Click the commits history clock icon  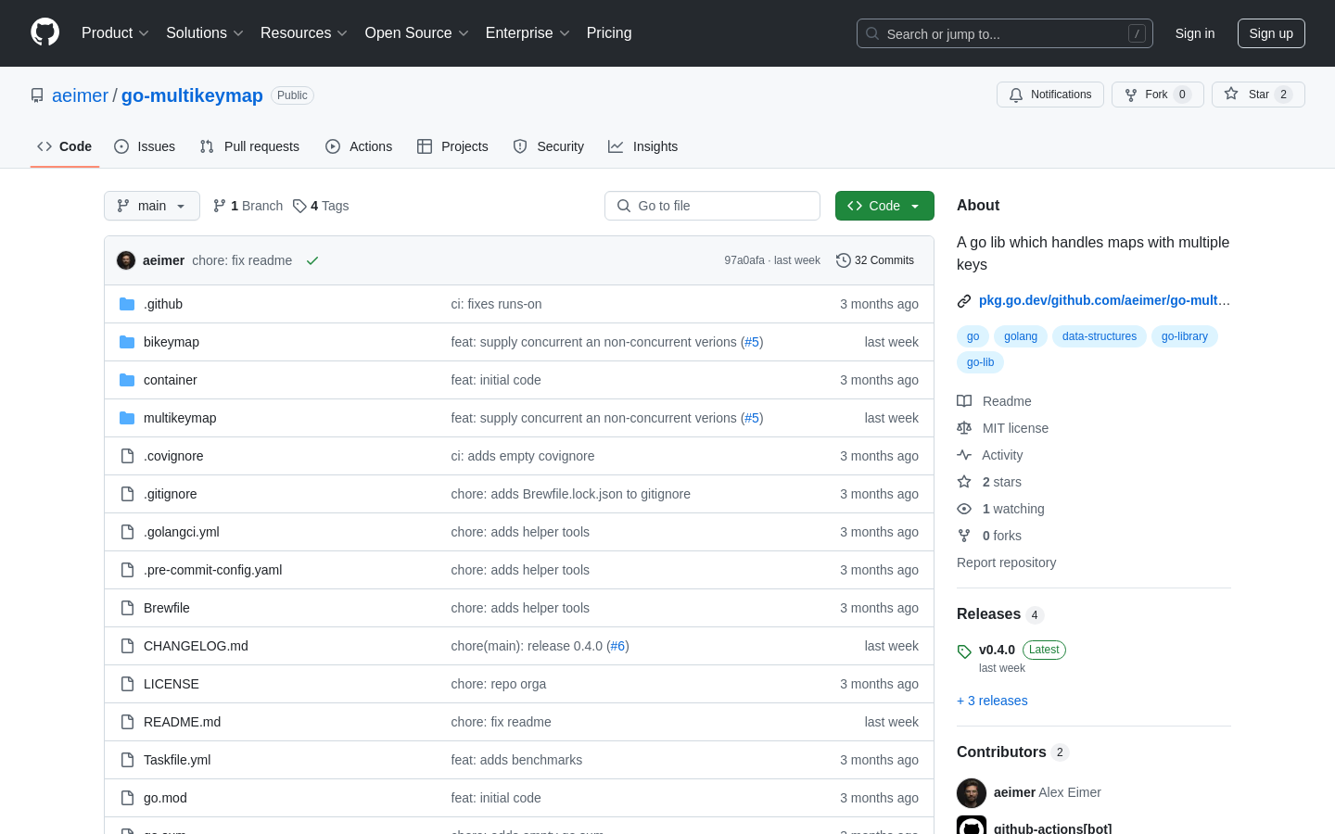843,260
